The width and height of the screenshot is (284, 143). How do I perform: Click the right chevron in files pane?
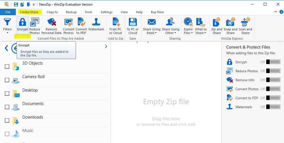click(x=106, y=47)
